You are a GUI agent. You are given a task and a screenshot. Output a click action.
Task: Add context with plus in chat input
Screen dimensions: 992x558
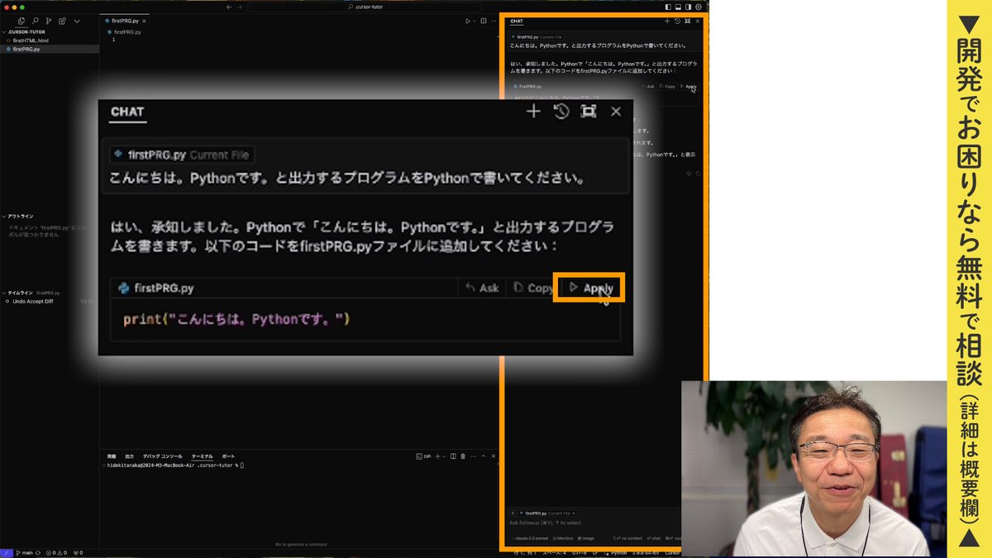513,513
